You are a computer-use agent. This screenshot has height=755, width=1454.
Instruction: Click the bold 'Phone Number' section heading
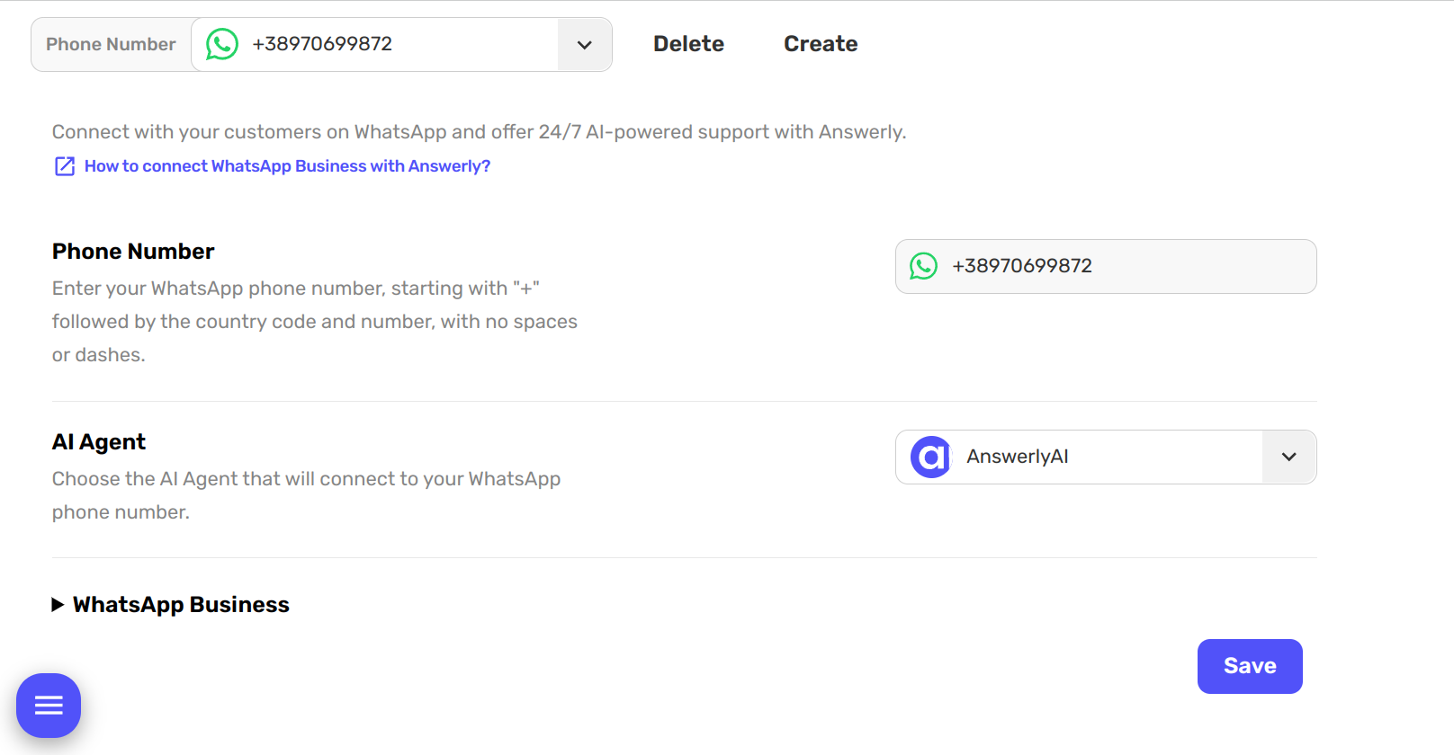pyautogui.click(x=133, y=252)
